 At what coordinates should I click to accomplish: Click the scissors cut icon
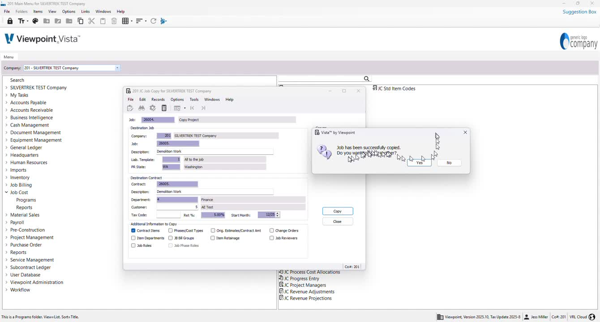[x=91, y=21]
